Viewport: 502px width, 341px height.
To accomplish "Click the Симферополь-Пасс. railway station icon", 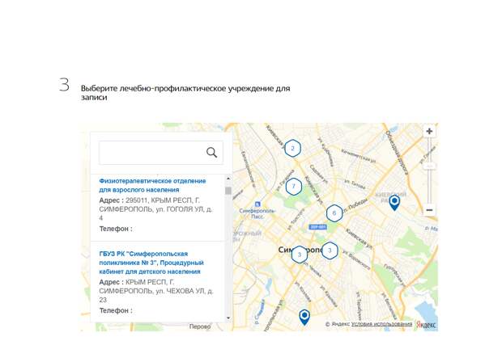I will 257,204.
